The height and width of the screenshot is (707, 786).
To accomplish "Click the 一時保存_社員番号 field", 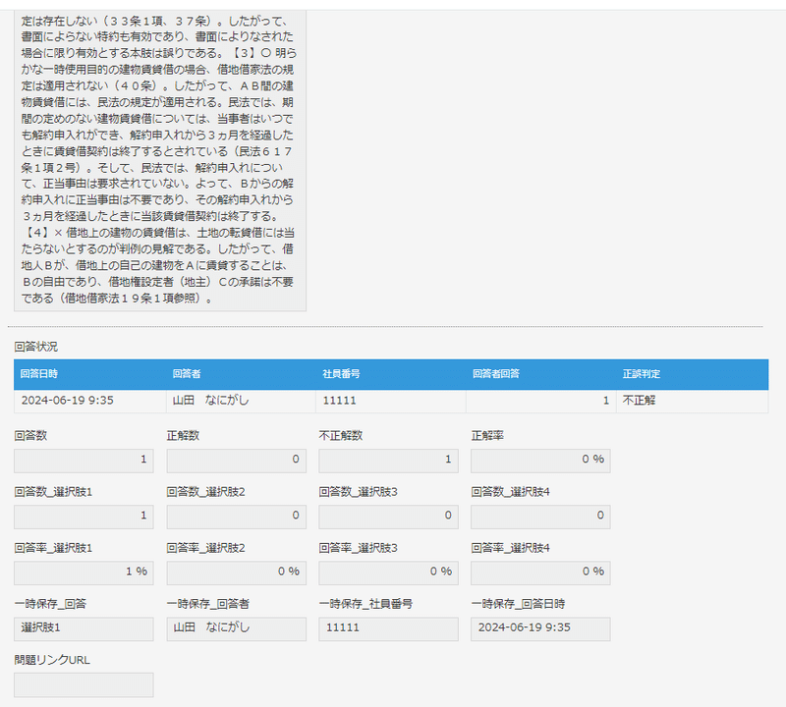I will point(388,628).
